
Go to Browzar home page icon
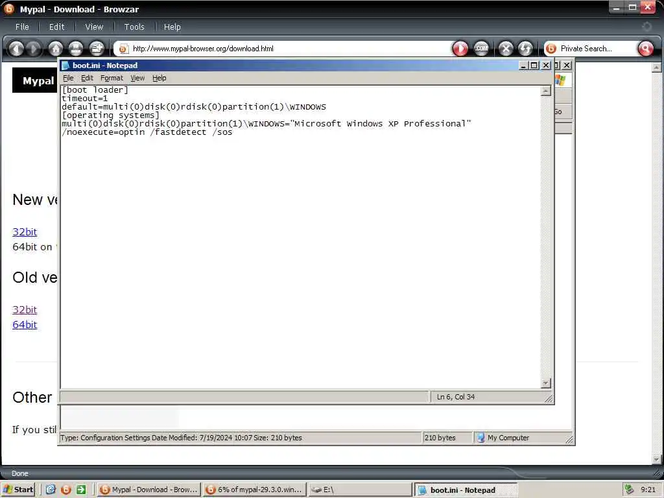56,49
